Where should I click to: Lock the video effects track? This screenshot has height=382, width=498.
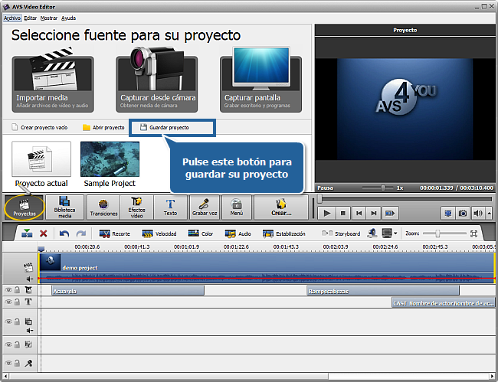tap(17, 290)
